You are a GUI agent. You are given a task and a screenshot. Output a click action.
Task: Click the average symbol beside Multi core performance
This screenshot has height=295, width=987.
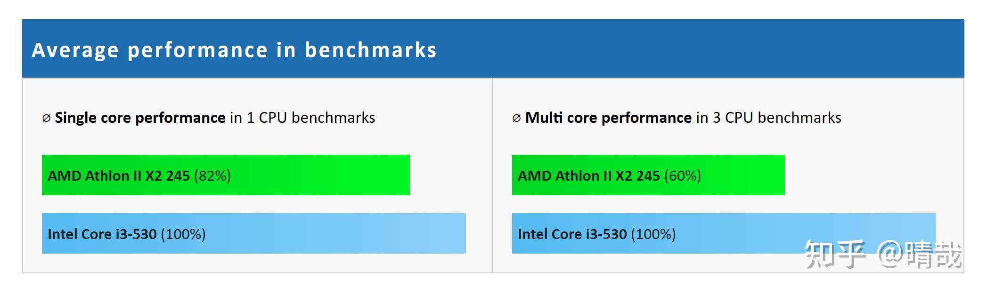click(x=516, y=118)
